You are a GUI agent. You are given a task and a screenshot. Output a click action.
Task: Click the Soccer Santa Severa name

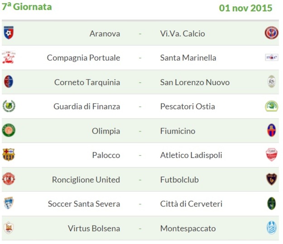tap(84, 204)
